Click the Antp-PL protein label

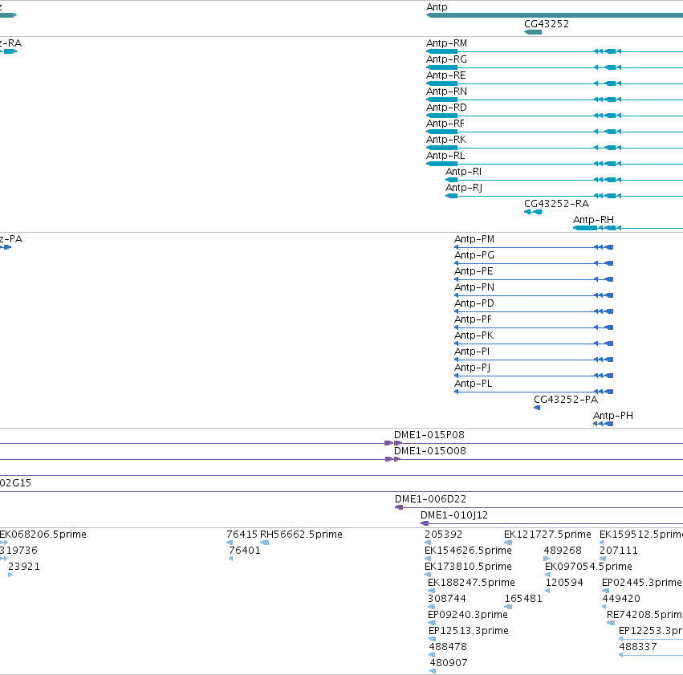coord(473,384)
